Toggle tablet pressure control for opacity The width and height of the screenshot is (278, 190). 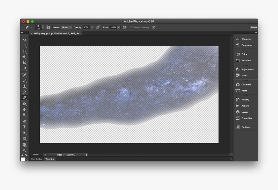tap(98, 27)
